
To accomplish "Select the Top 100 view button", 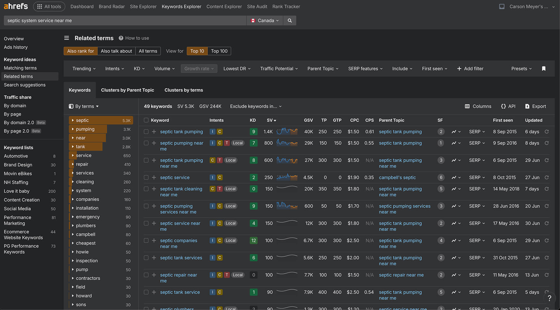I will [x=219, y=51].
